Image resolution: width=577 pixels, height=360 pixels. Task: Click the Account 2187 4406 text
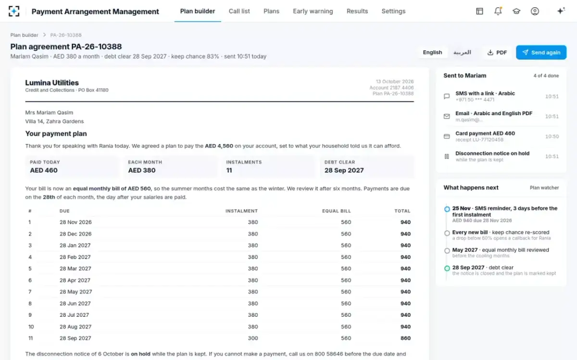(x=391, y=88)
